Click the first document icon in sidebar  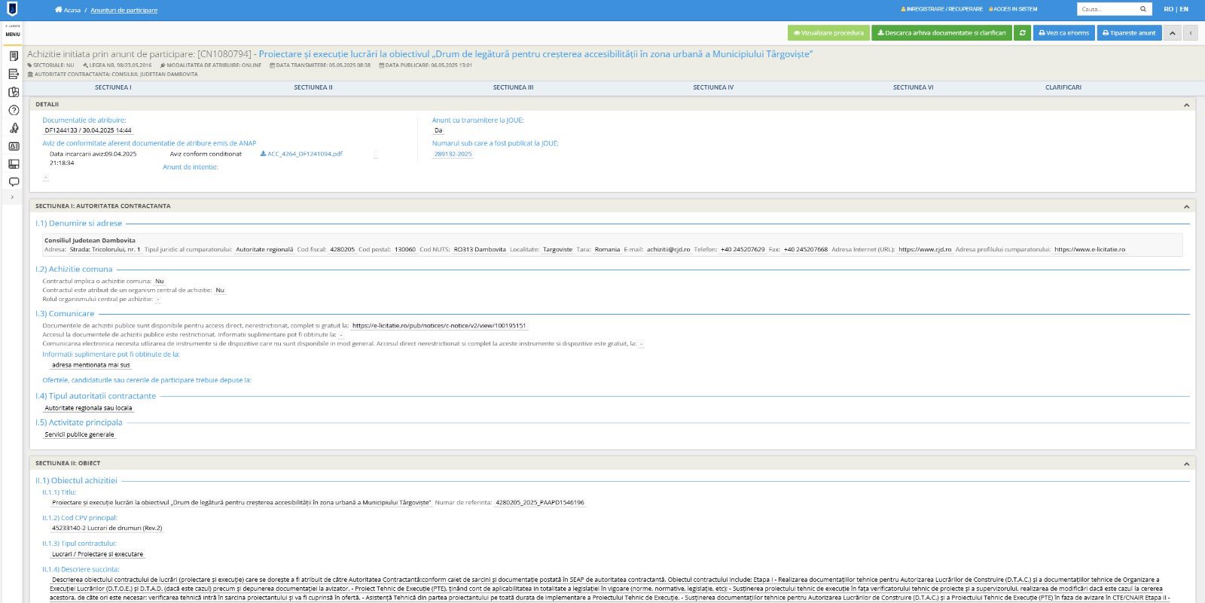[14, 56]
